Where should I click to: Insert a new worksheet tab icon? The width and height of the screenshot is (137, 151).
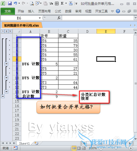(x=36, y=143)
